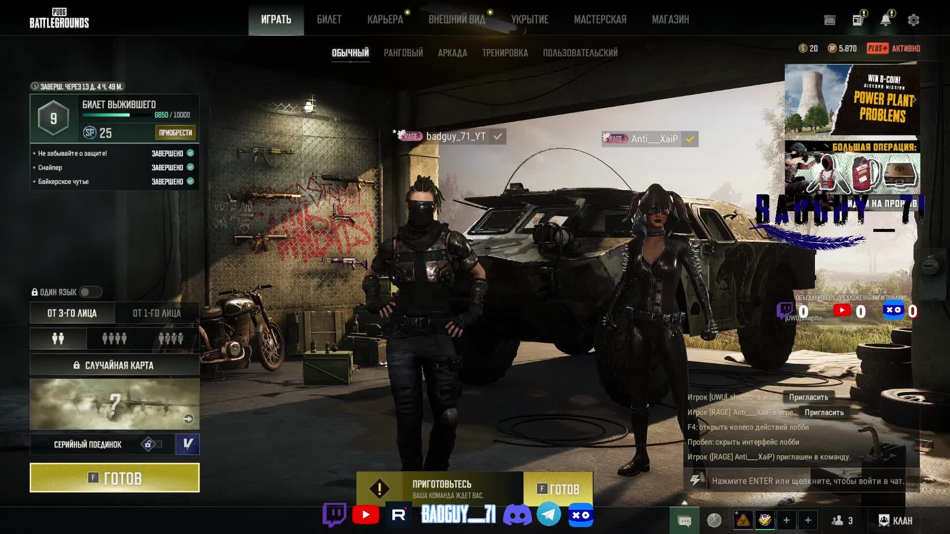The width and height of the screenshot is (950, 534).
Task: Open the Clan button
Action: tap(896, 520)
